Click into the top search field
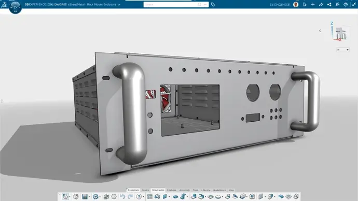The width and height of the screenshot is (358, 201). tap(171, 5)
